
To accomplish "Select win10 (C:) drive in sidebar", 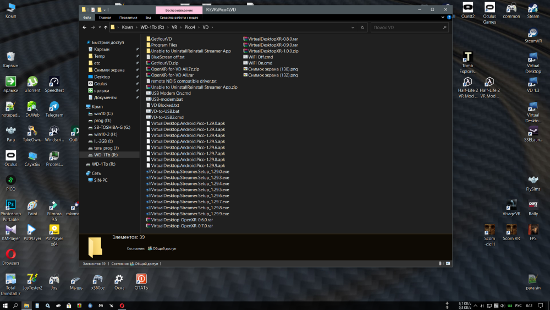I will coord(103,114).
